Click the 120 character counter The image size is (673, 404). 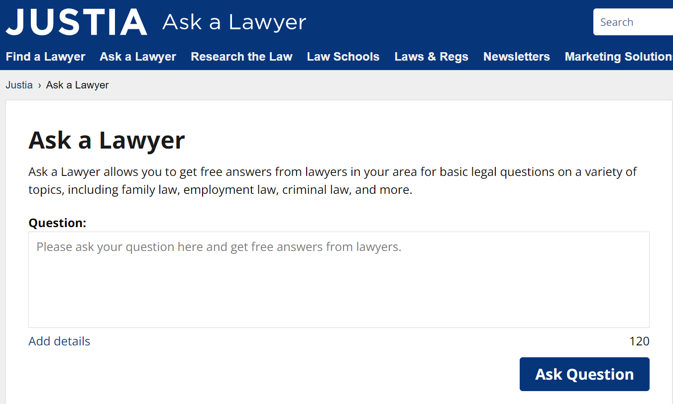pos(639,341)
